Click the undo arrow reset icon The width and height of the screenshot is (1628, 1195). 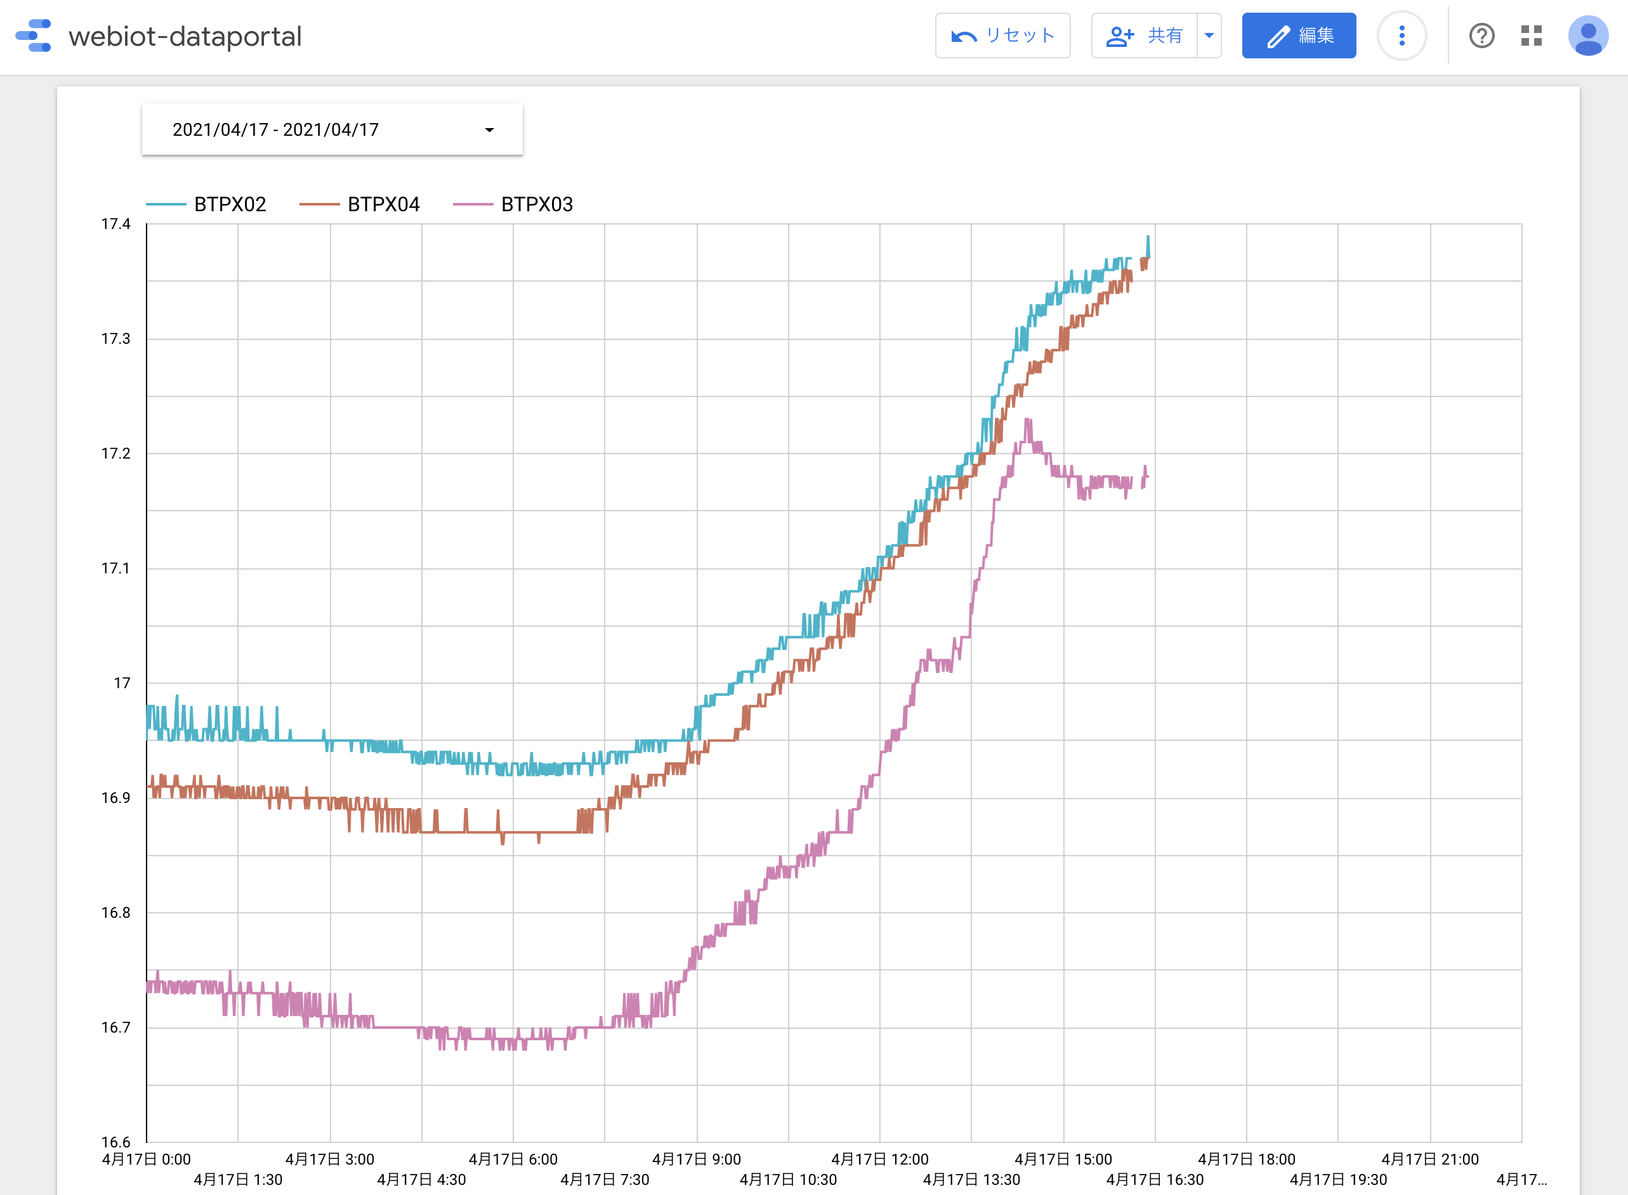click(x=964, y=36)
